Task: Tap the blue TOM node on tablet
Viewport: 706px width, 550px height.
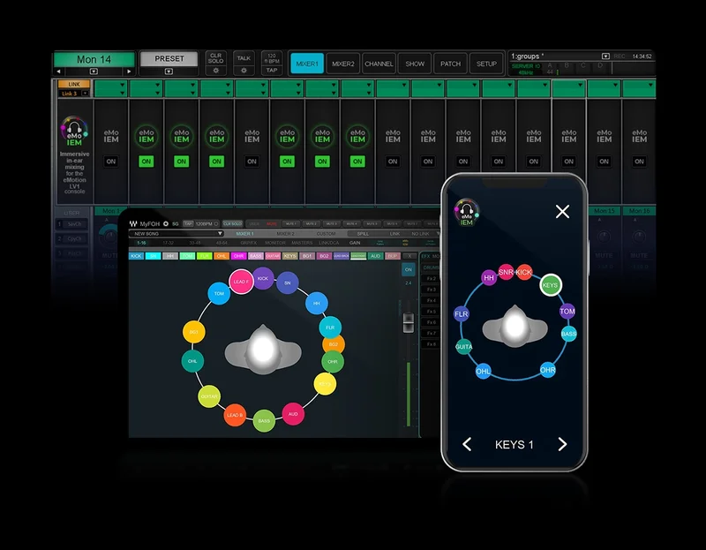Action: point(219,293)
